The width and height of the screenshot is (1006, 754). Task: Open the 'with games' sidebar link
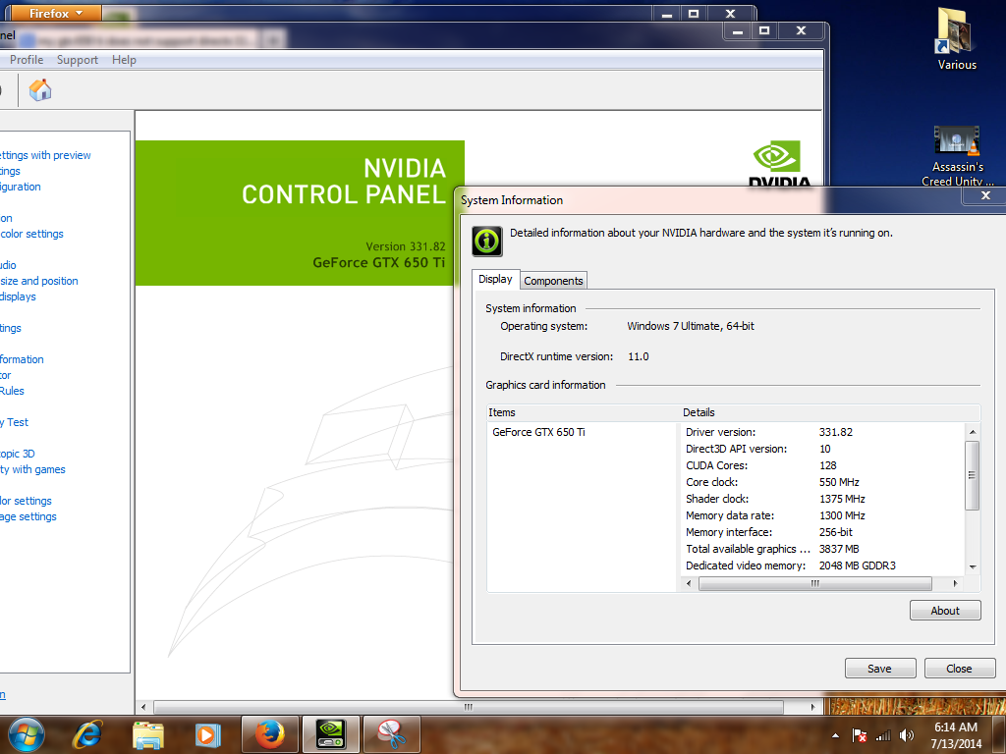[32, 469]
